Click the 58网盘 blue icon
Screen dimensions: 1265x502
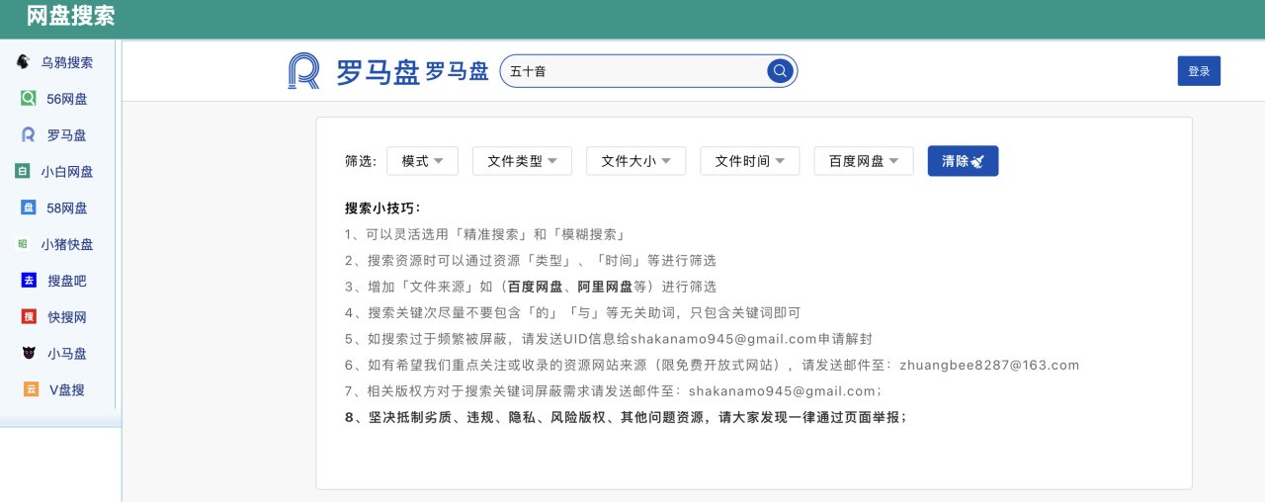pyautogui.click(x=29, y=208)
